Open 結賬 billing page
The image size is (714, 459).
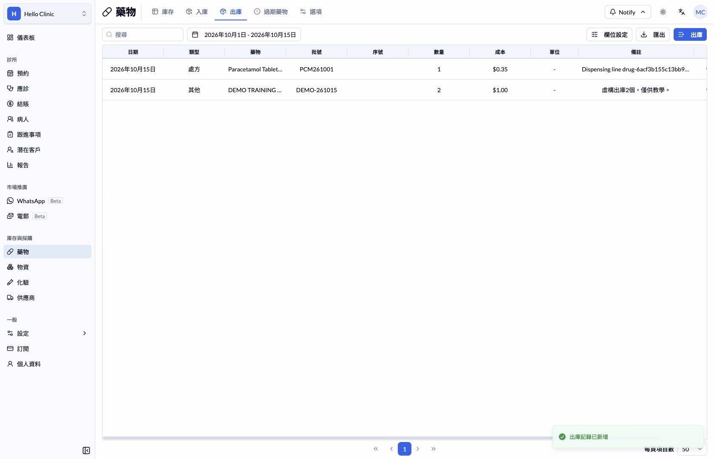click(47, 104)
